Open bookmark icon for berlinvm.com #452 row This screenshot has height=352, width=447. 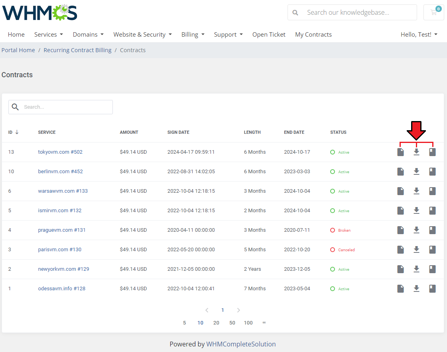point(433,172)
